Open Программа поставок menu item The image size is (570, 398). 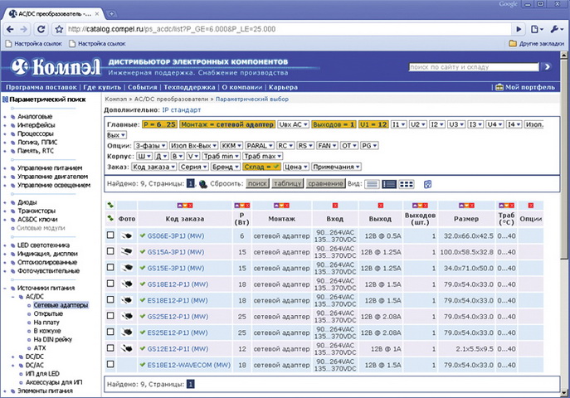coord(41,87)
